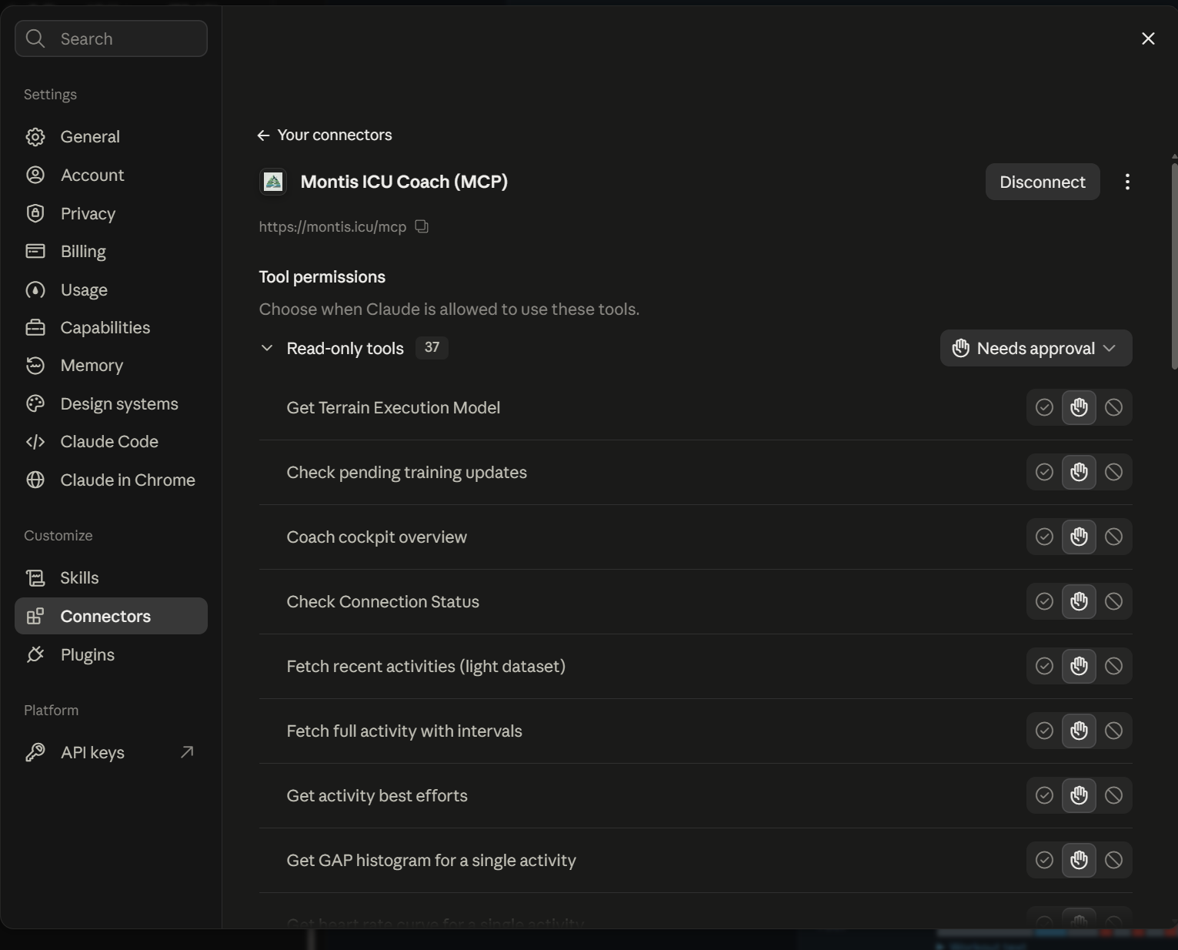The height and width of the screenshot is (950, 1178).
Task: Click the Privacy shield icon
Action: (35, 213)
